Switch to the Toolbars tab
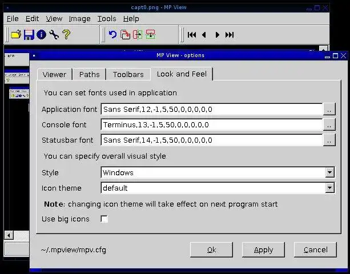This screenshot has width=350, height=274. (128, 74)
